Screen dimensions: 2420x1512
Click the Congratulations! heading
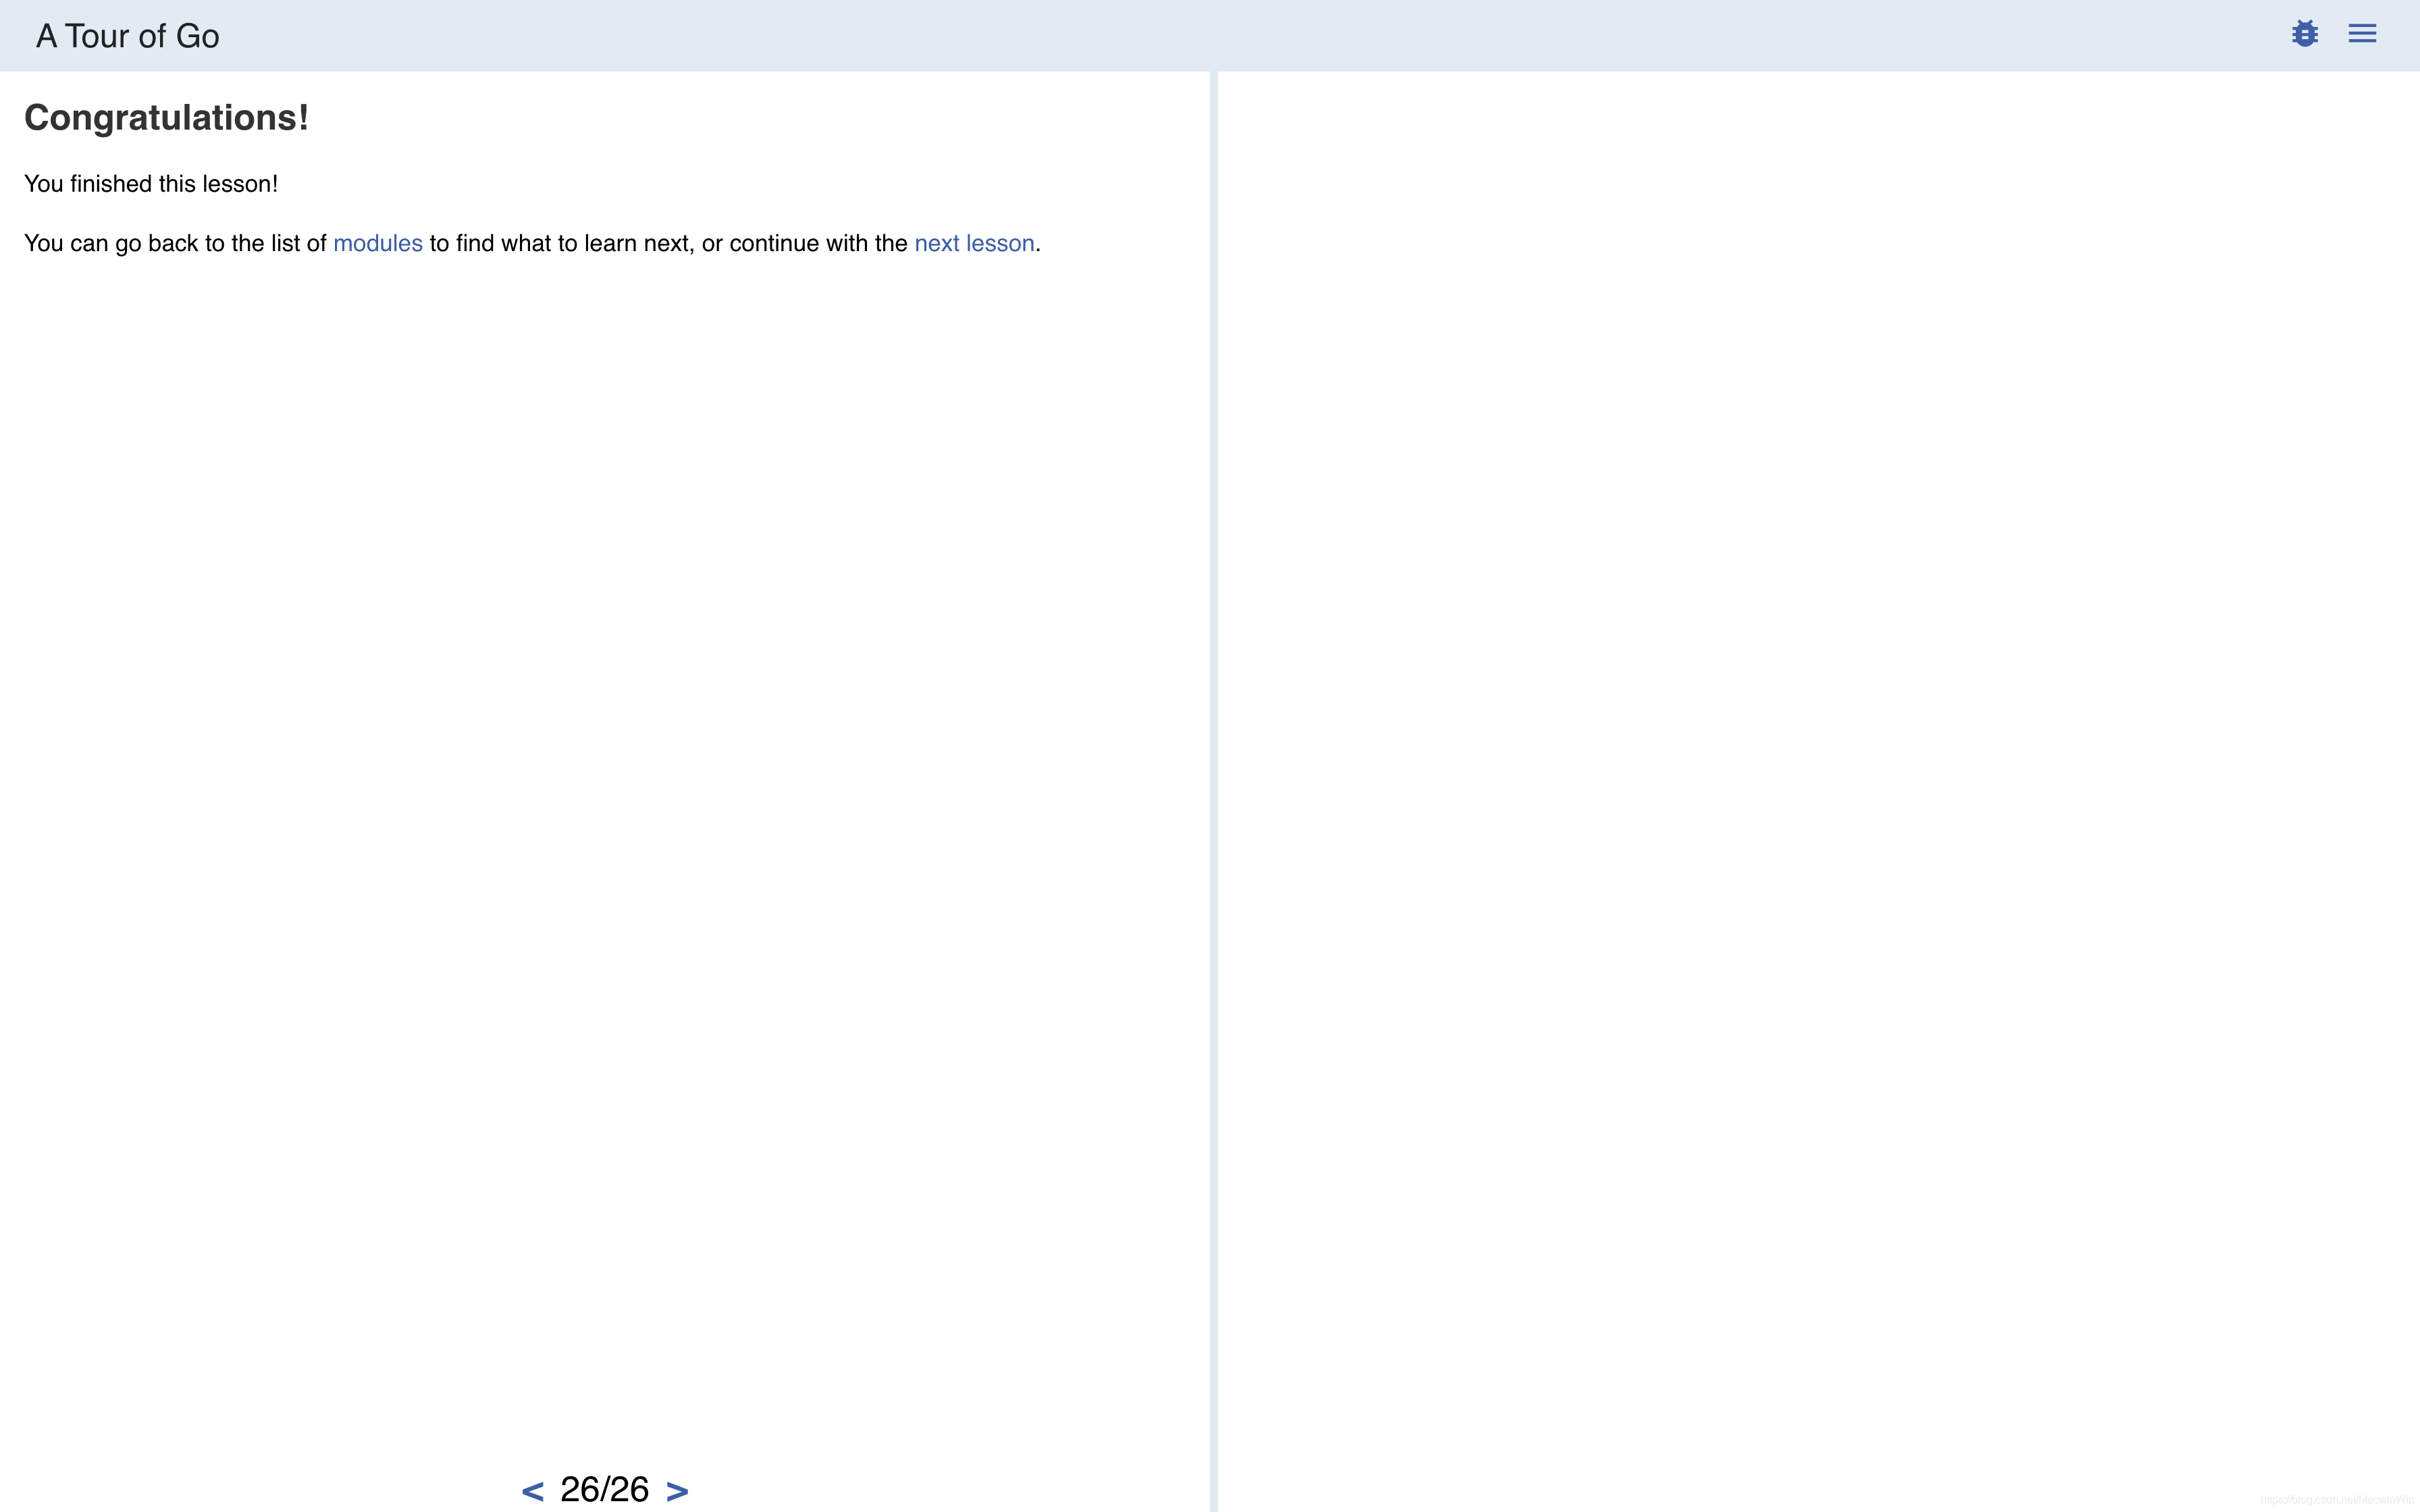click(166, 118)
